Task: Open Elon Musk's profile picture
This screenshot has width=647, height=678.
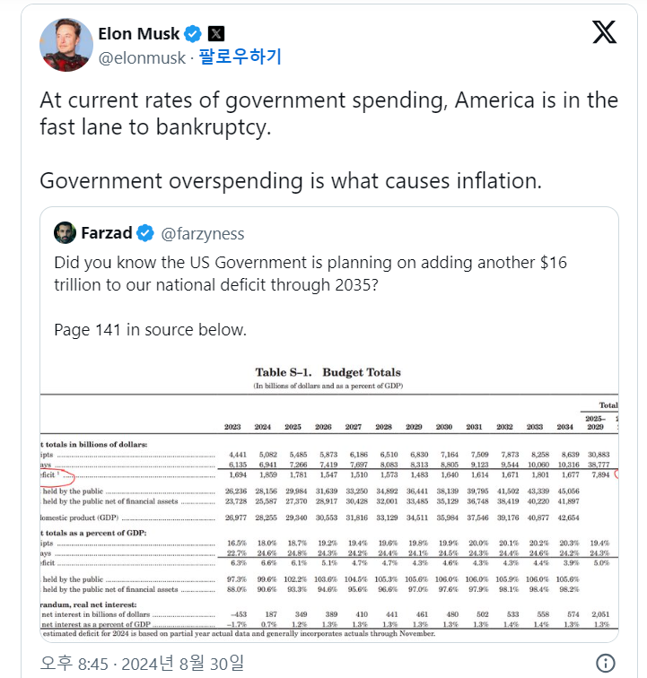Action: 66,45
